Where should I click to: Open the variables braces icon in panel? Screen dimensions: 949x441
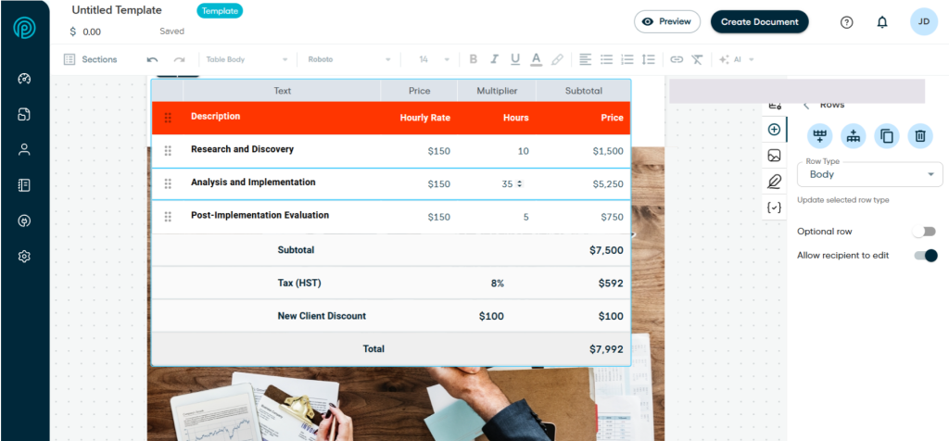(774, 207)
